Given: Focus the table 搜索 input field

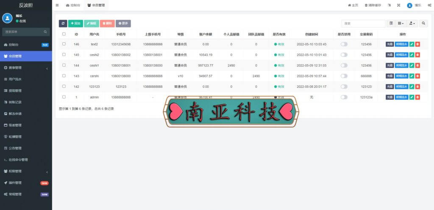Looking at the screenshot, I should [363, 24].
